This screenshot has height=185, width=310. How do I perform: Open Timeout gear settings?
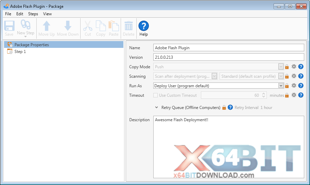point(294,95)
